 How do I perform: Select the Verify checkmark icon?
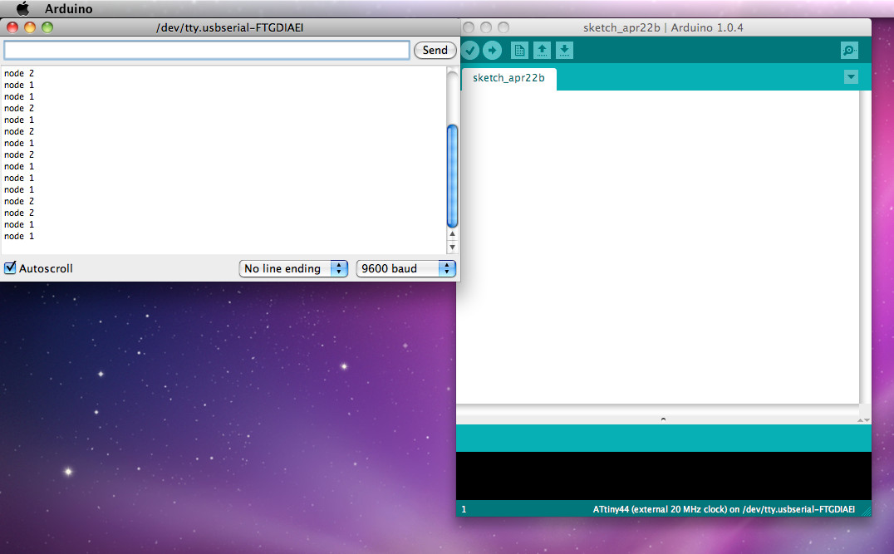click(471, 50)
